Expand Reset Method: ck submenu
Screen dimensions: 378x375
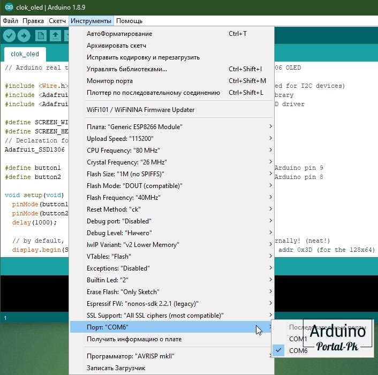[x=172, y=209]
